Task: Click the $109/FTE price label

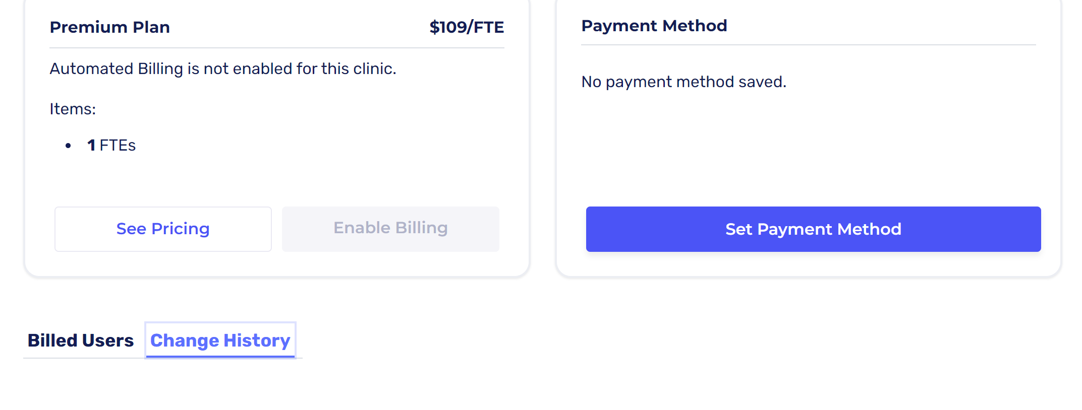Action: (467, 27)
